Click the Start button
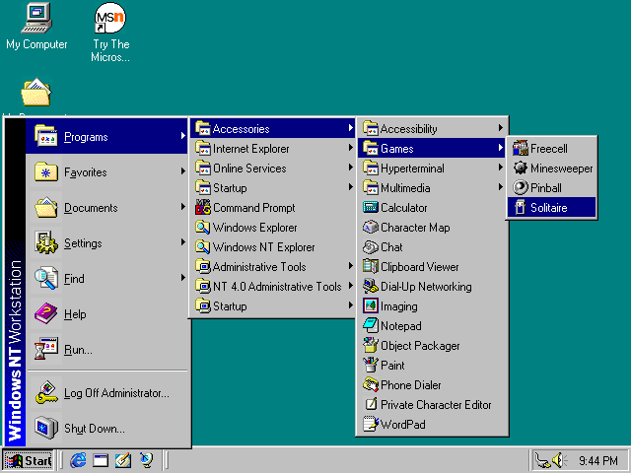The width and height of the screenshot is (631, 473). (29, 460)
